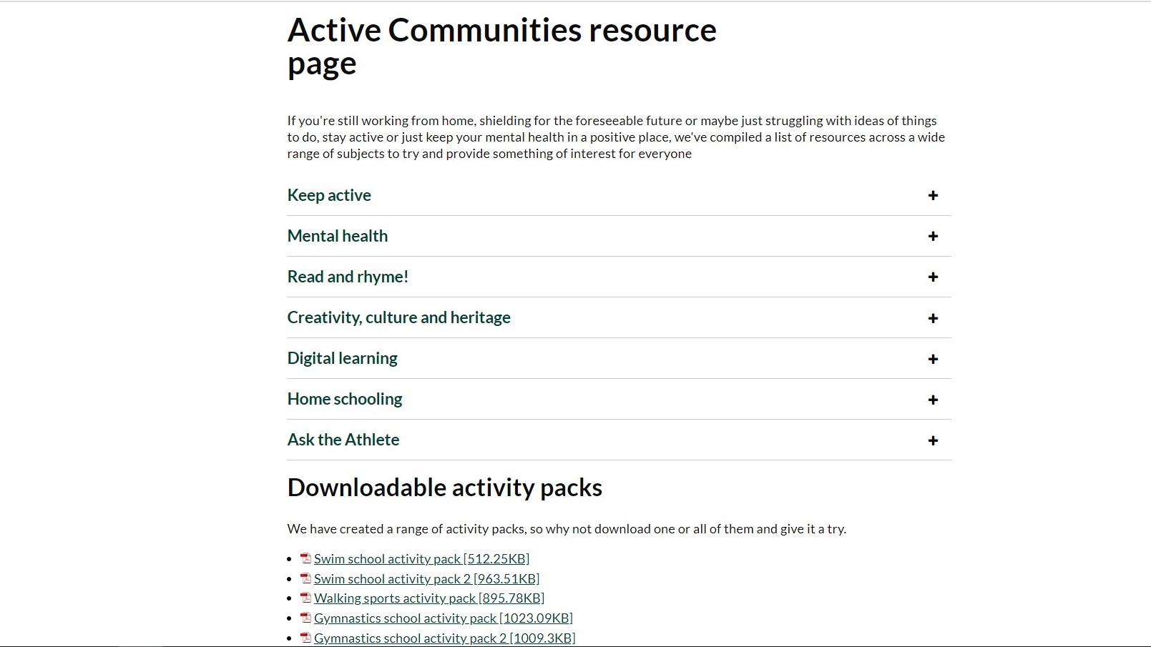Click the PDF icon next to Walking sports activity pack
The image size is (1151, 647).
tap(306, 598)
